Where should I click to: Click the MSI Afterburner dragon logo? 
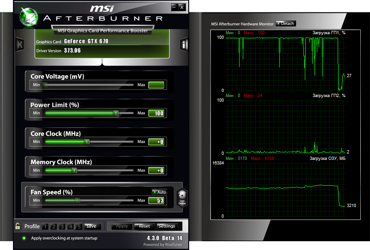pyautogui.click(x=29, y=17)
